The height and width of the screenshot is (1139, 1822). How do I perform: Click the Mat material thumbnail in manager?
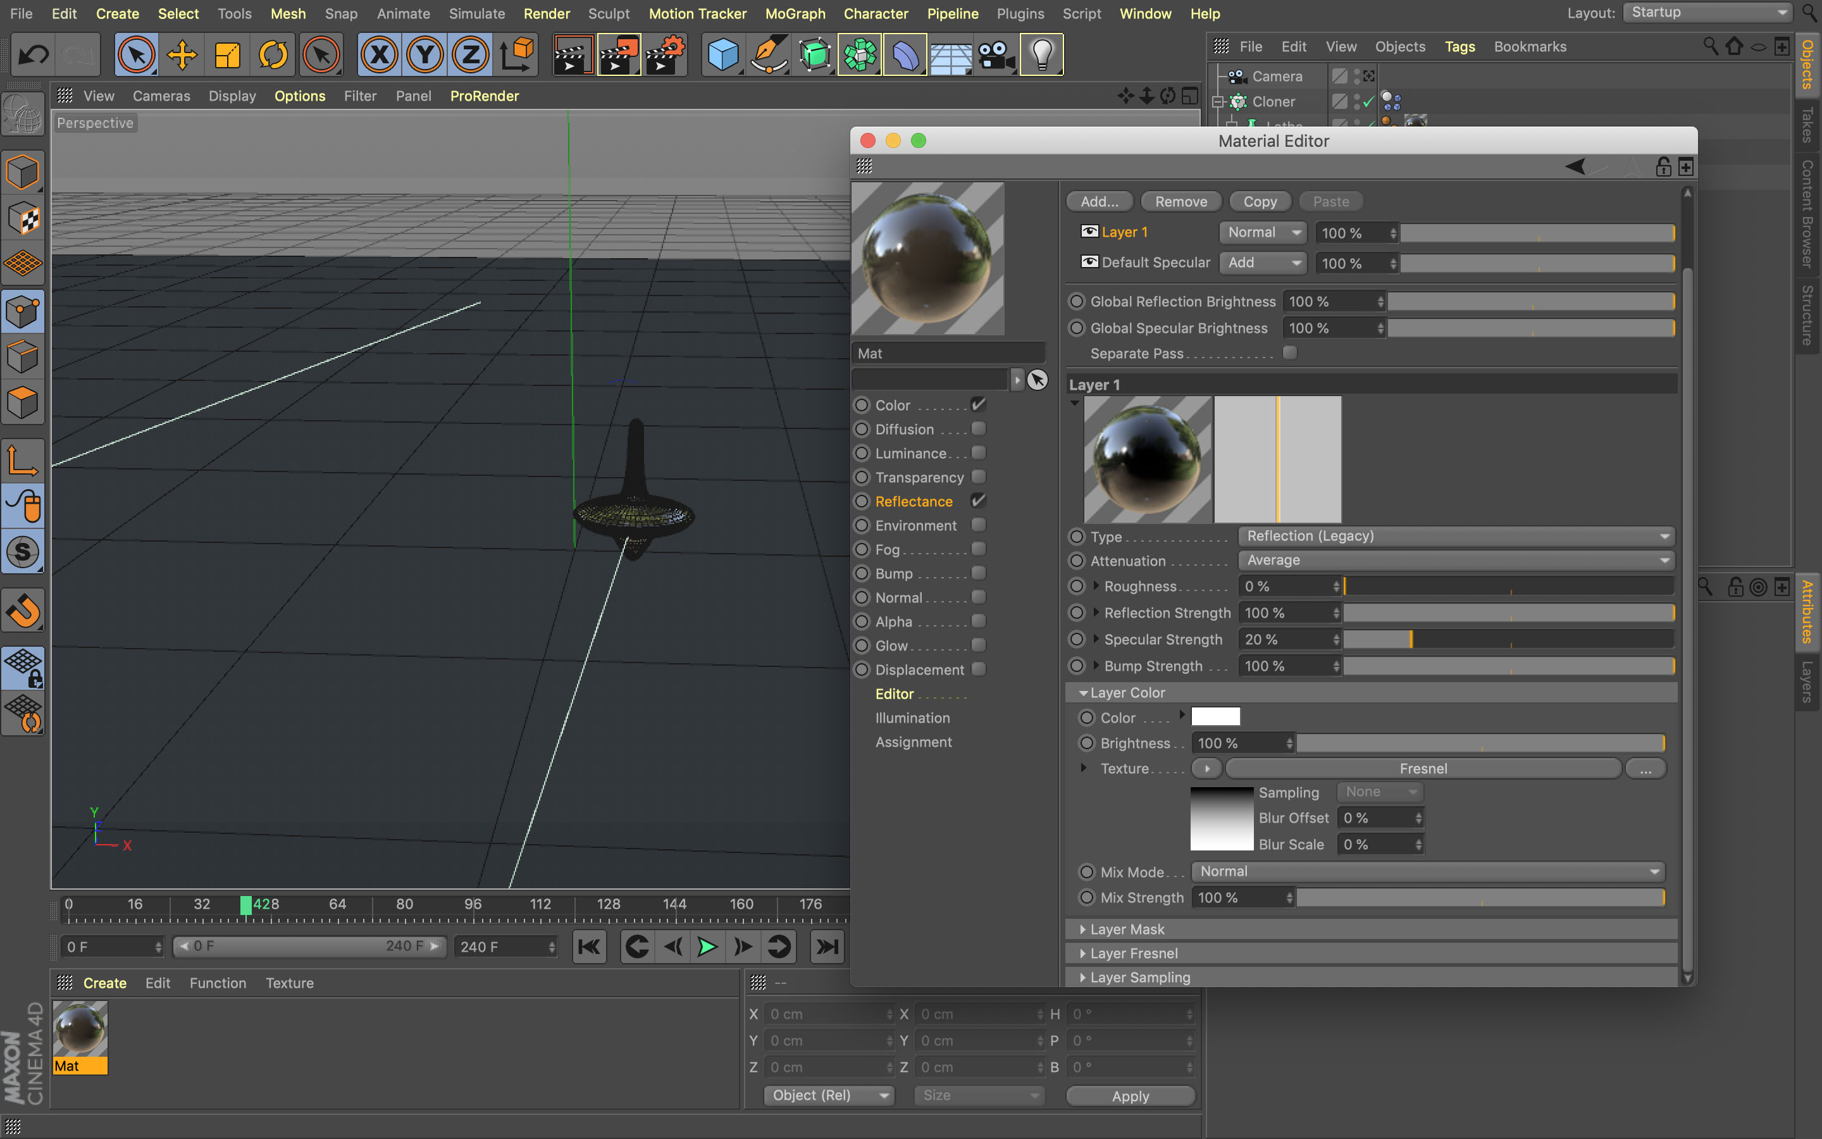[80, 1030]
